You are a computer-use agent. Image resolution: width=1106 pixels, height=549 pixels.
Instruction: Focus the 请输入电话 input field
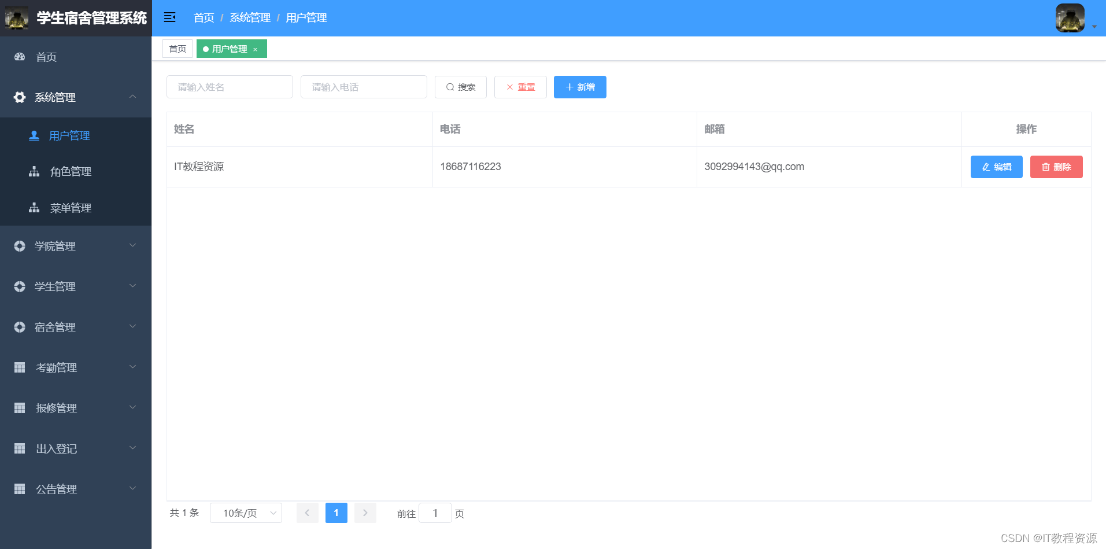[364, 87]
